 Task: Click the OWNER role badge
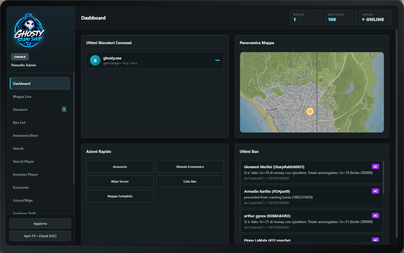pos(20,57)
